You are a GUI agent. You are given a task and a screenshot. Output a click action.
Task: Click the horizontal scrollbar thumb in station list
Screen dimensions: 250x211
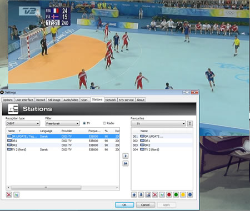pyautogui.click(x=46, y=188)
